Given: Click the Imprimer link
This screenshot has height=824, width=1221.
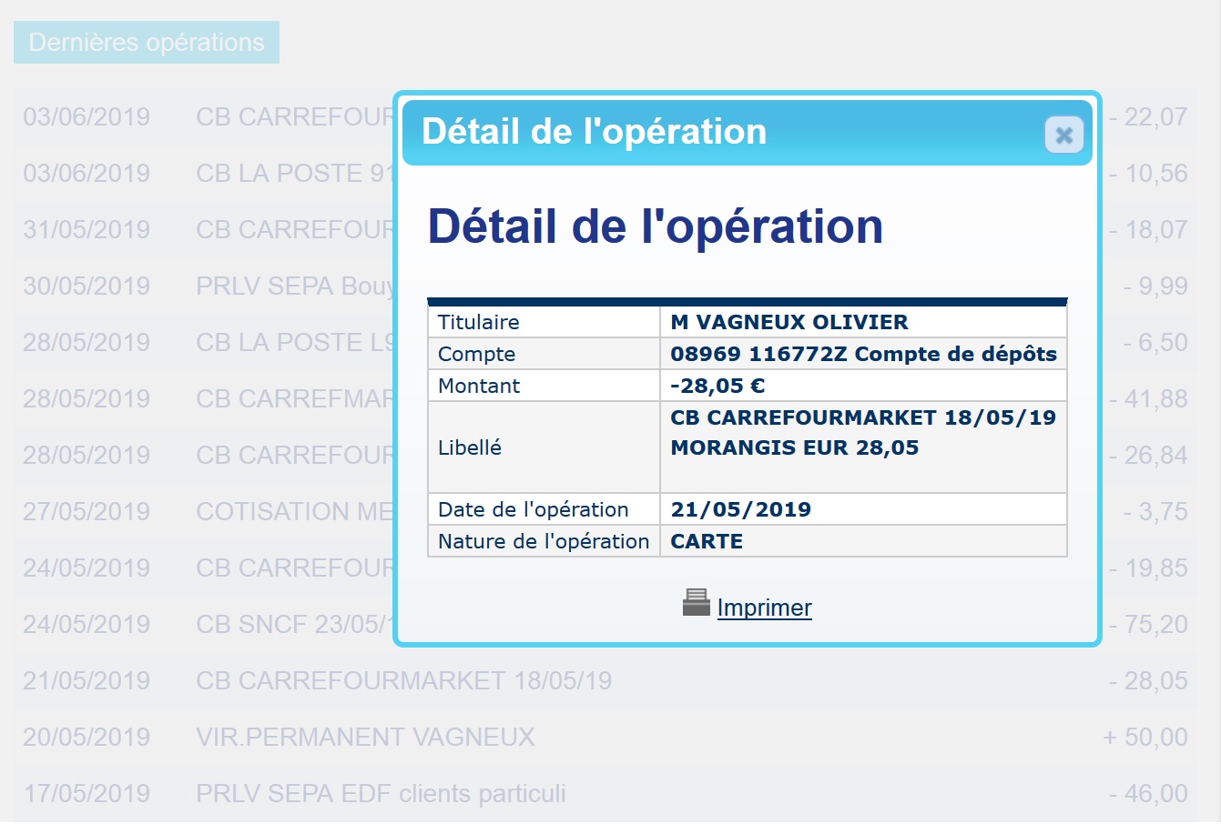Looking at the screenshot, I should click(764, 608).
